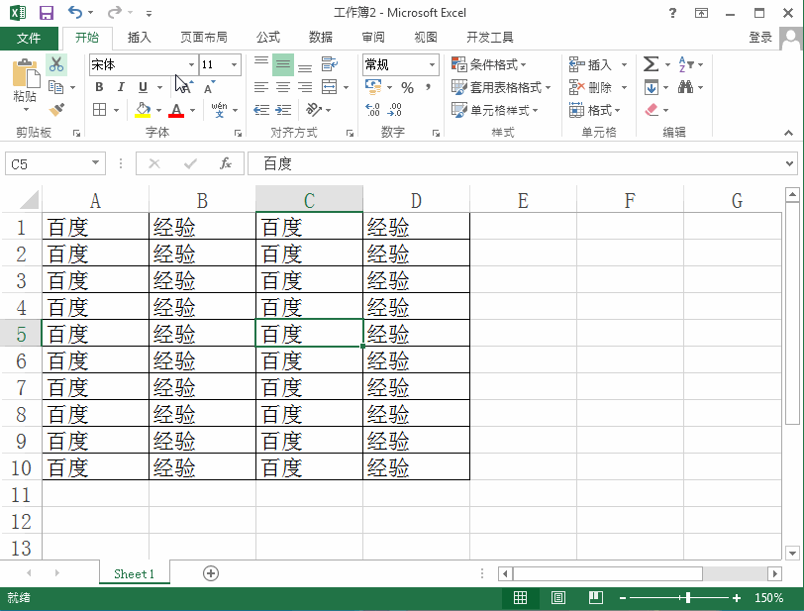Switch to the 数据 ribbon tab
804x611 pixels.
coord(321,38)
